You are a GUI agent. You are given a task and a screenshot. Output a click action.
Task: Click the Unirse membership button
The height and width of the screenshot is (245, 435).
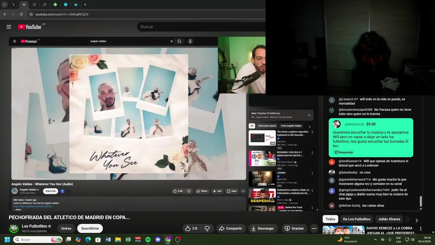pyautogui.click(x=66, y=228)
